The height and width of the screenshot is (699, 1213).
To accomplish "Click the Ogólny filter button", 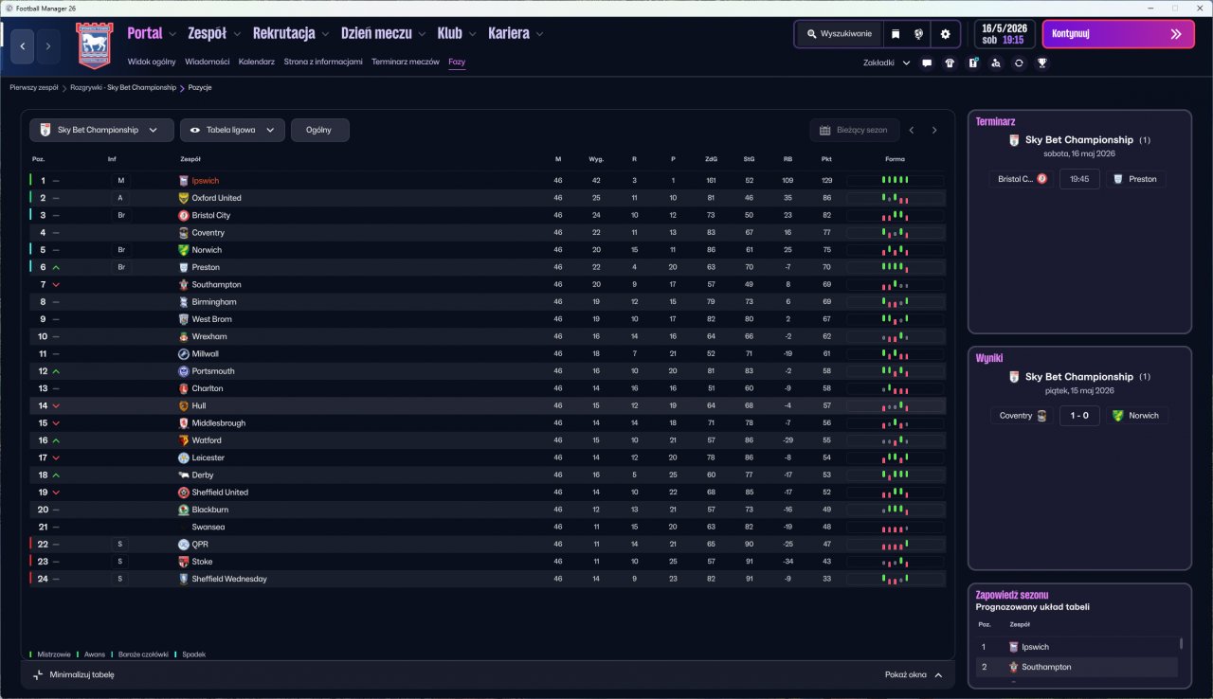I will click(x=320, y=130).
